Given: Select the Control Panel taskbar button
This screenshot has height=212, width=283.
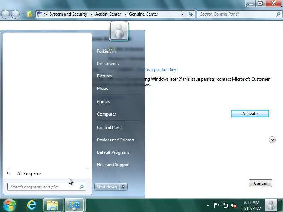Looking at the screenshot, I should click(74, 205).
